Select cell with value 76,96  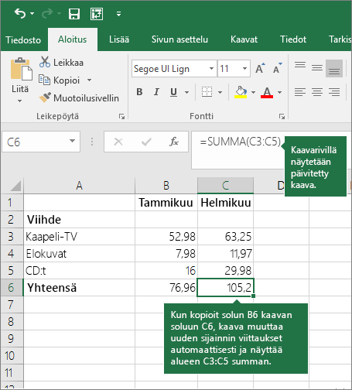coord(166,288)
